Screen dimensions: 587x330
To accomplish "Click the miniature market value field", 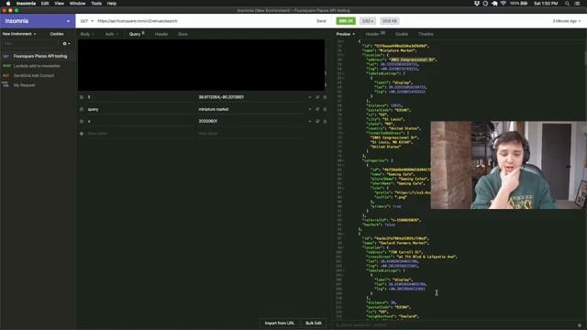I will [250, 109].
